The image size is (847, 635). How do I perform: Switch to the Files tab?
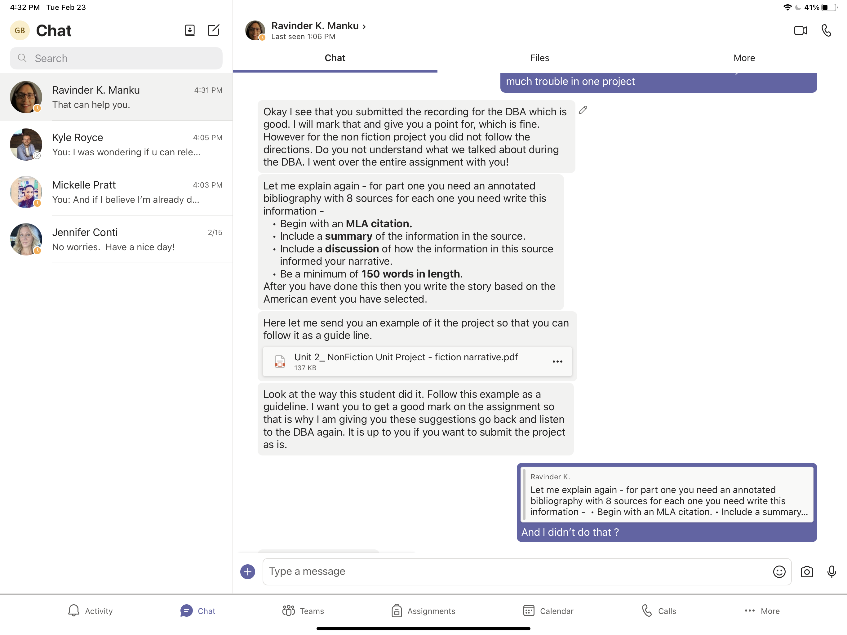tap(539, 58)
